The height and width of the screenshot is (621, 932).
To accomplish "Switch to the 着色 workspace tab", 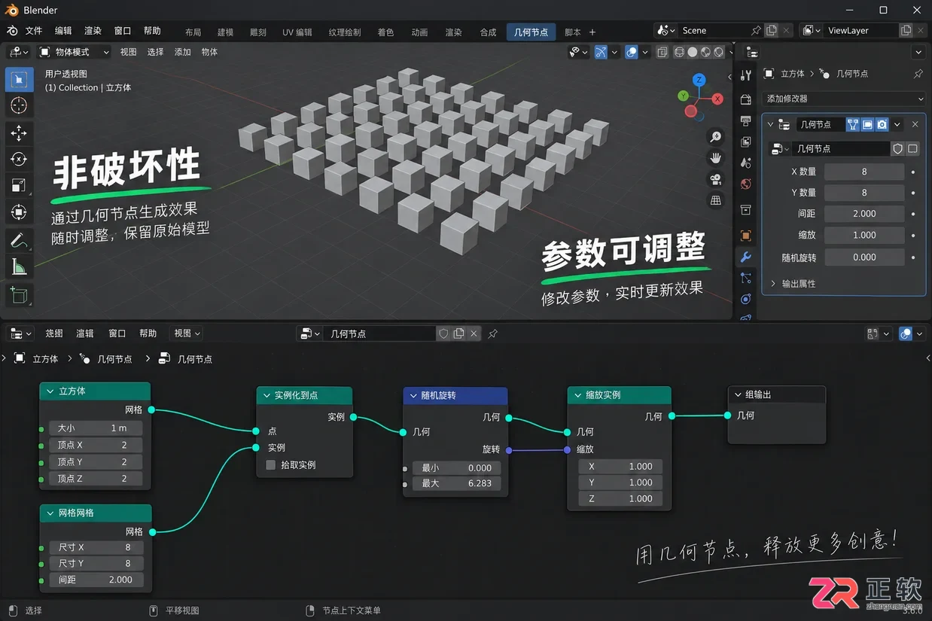I will coord(385,32).
